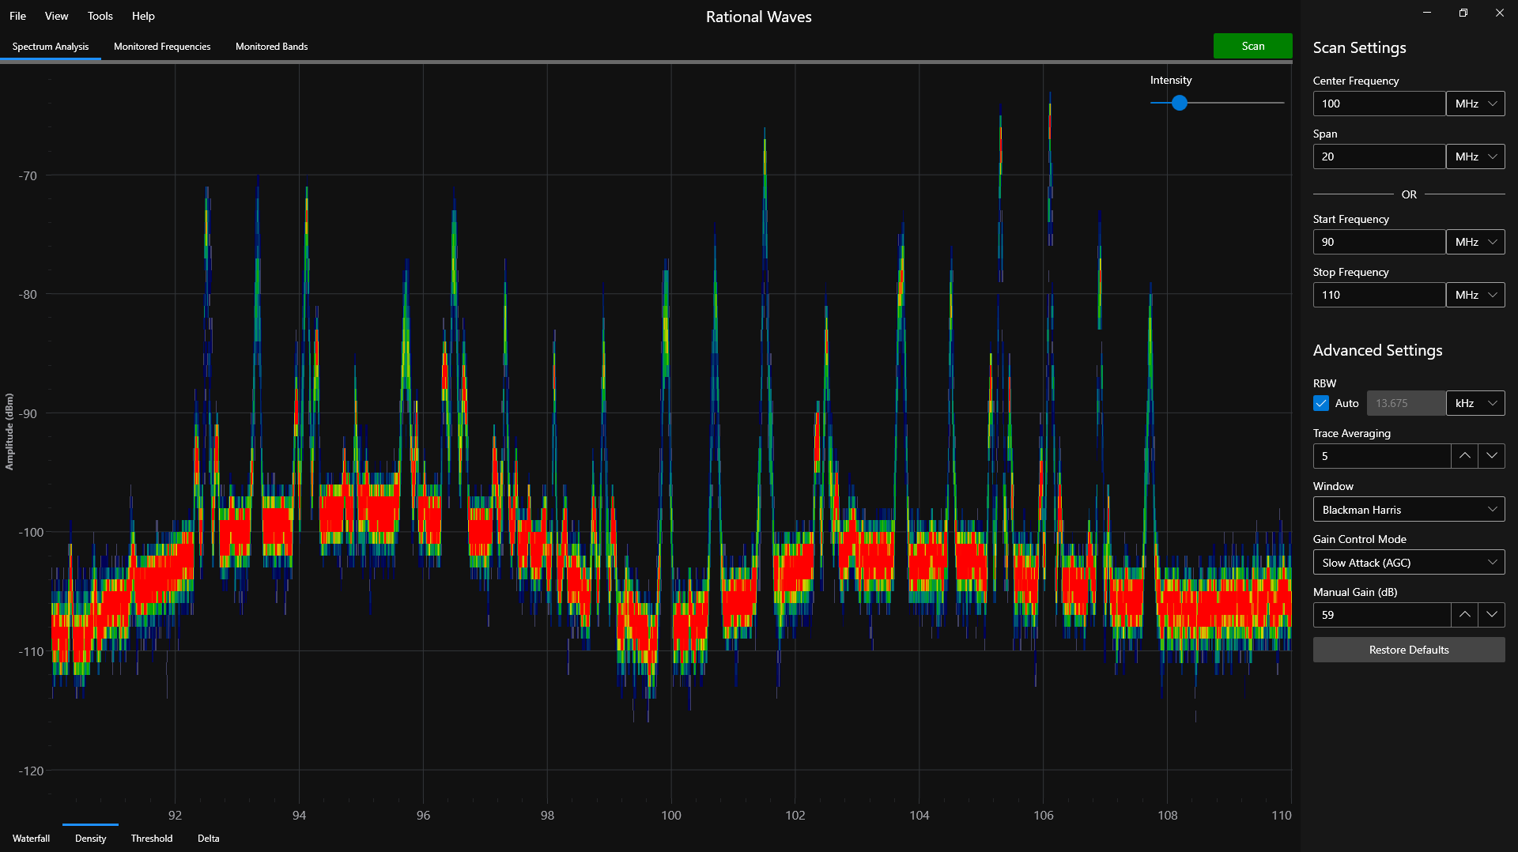Select the Delta display mode
Image resolution: width=1518 pixels, height=852 pixels.
click(208, 838)
